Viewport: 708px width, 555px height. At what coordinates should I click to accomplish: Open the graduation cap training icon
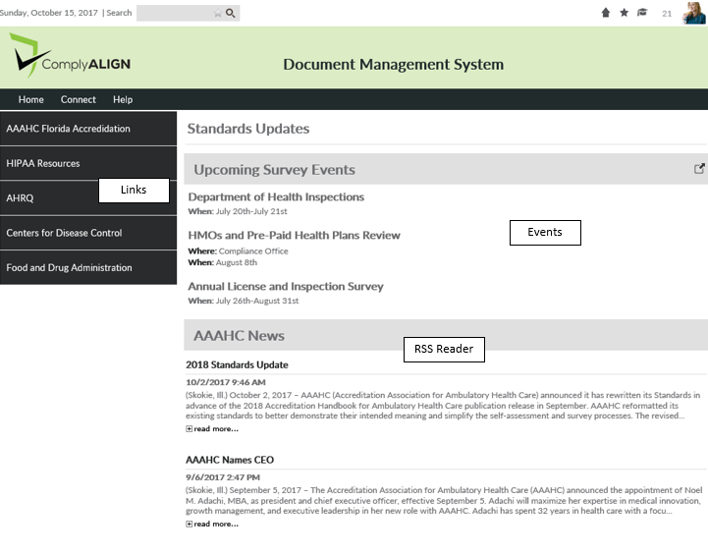[642, 13]
